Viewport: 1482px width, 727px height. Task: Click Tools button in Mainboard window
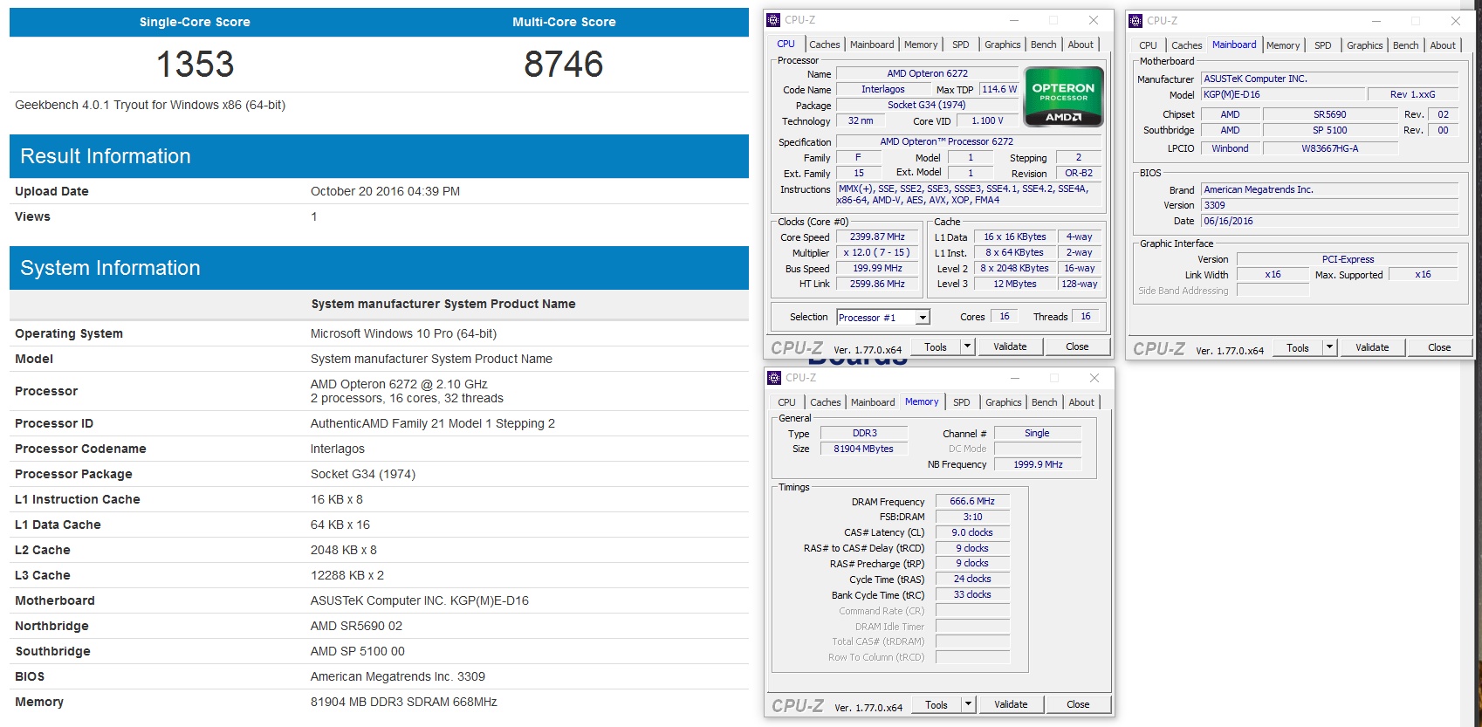click(1298, 347)
